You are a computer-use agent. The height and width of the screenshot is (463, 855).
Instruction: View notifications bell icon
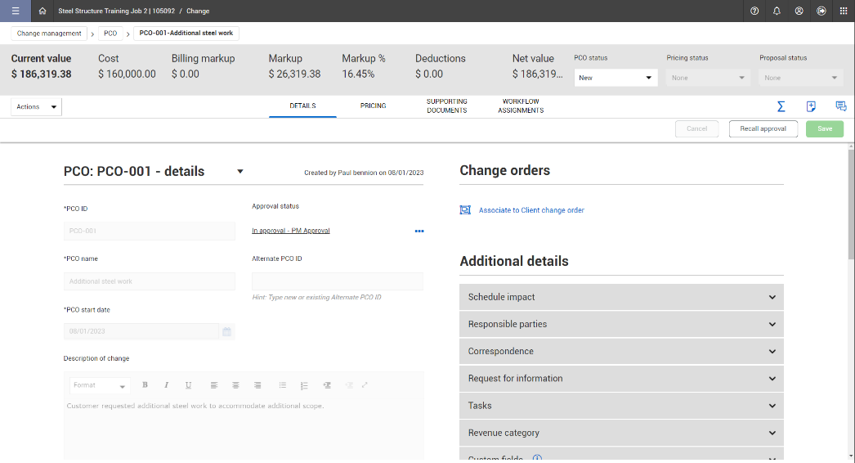click(777, 11)
